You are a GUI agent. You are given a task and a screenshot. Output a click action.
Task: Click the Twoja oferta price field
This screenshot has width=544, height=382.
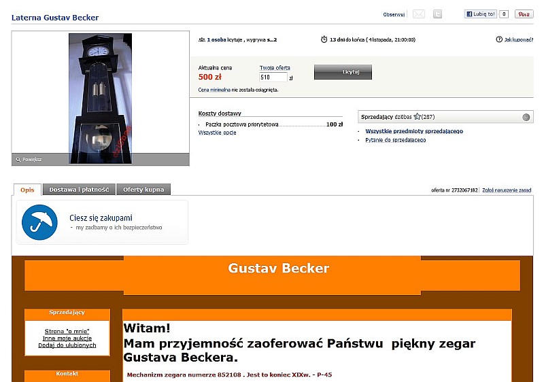coord(273,77)
